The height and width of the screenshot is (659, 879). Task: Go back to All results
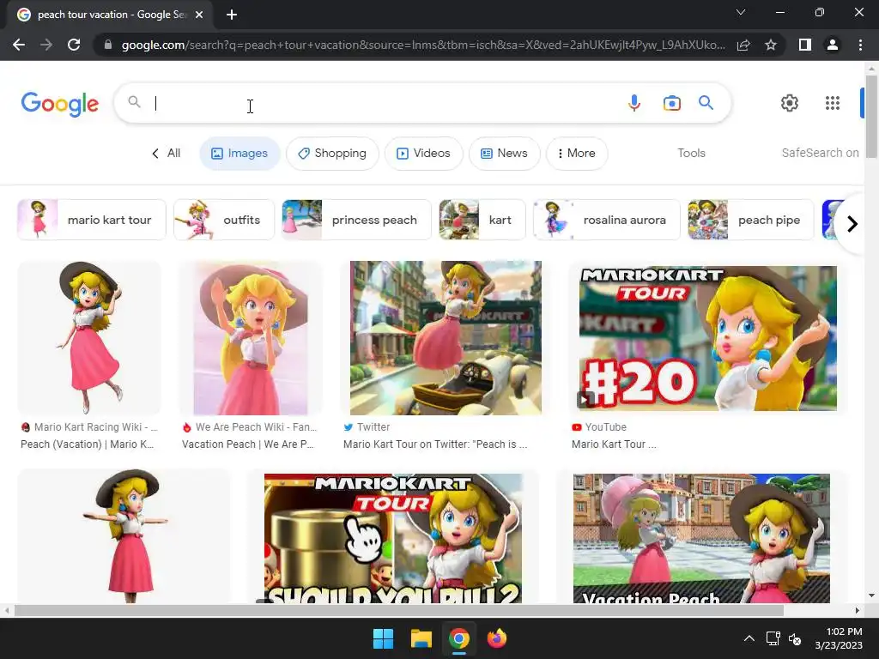tap(166, 153)
